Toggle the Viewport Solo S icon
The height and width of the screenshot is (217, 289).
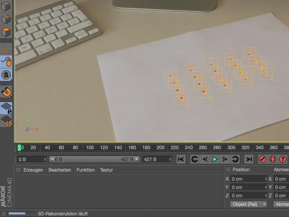(6, 75)
